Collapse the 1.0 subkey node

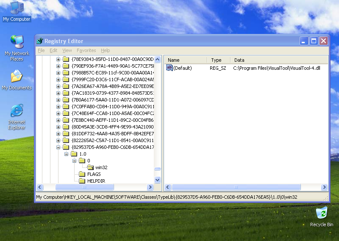click(x=67, y=154)
